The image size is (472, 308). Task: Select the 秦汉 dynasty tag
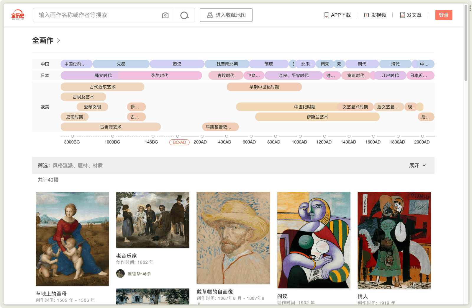(x=177, y=64)
